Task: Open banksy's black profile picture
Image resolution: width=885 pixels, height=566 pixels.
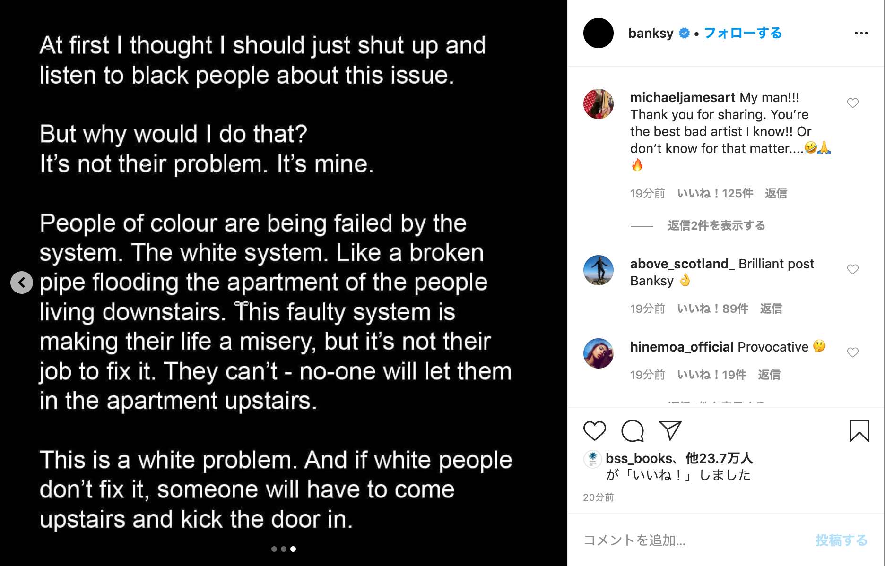Action: coord(598,33)
